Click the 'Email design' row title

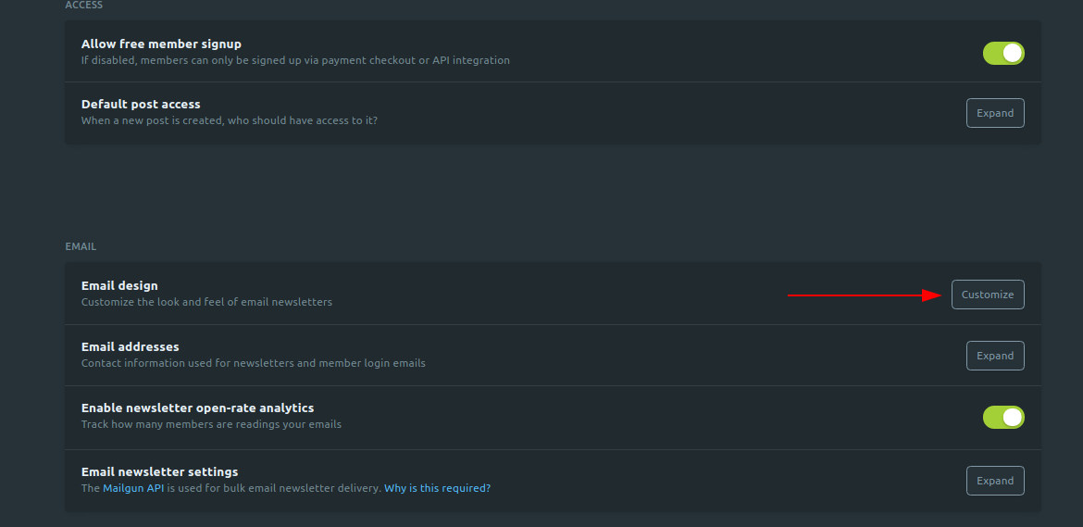119,285
